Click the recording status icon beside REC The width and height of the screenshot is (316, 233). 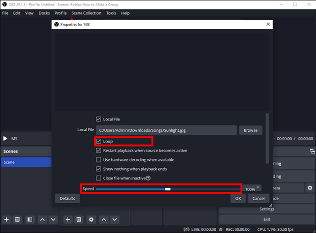click(x=221, y=229)
